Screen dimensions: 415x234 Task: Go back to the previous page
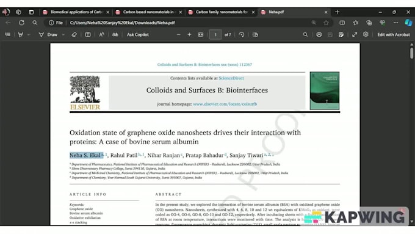[x=8, y=23]
